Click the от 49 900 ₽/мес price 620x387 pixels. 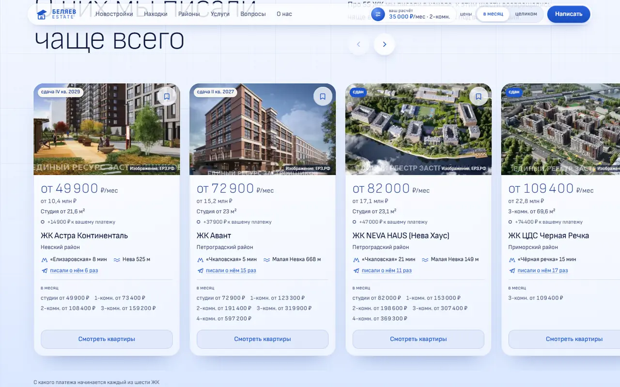(x=79, y=189)
